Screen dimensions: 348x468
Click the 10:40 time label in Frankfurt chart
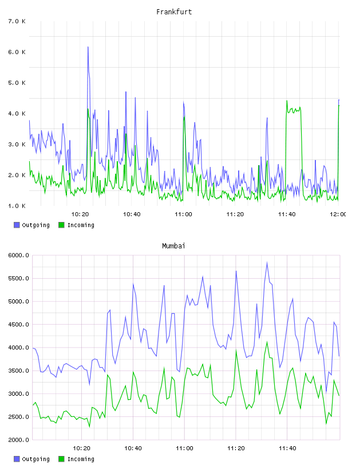132,214
